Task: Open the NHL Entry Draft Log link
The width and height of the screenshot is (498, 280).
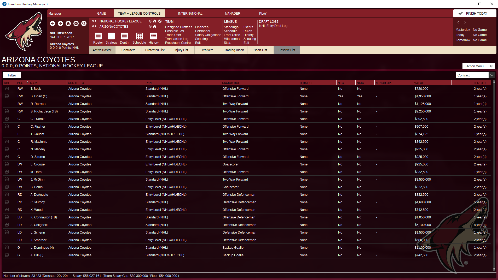Action: (x=273, y=26)
